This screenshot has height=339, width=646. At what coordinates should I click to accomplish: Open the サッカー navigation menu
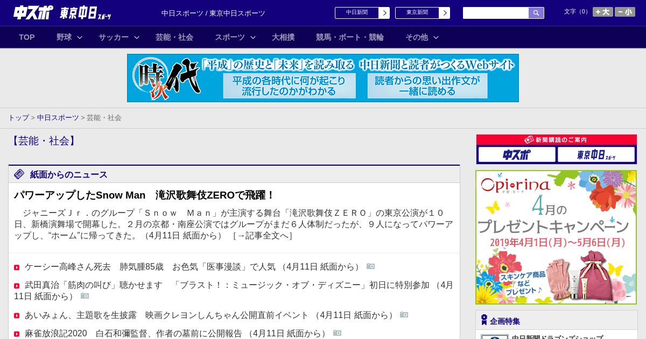pos(114,37)
